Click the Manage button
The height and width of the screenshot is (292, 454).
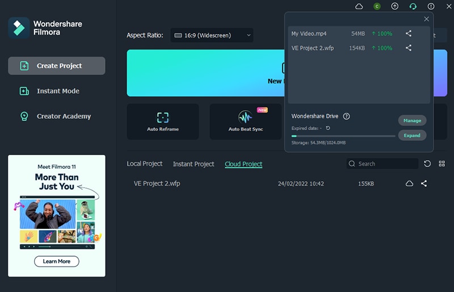point(412,120)
